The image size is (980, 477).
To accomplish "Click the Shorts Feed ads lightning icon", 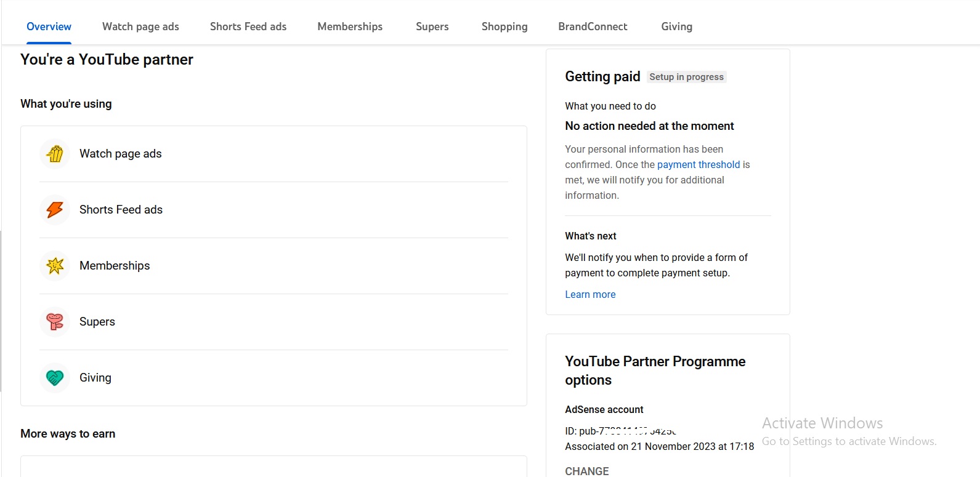I will point(55,210).
